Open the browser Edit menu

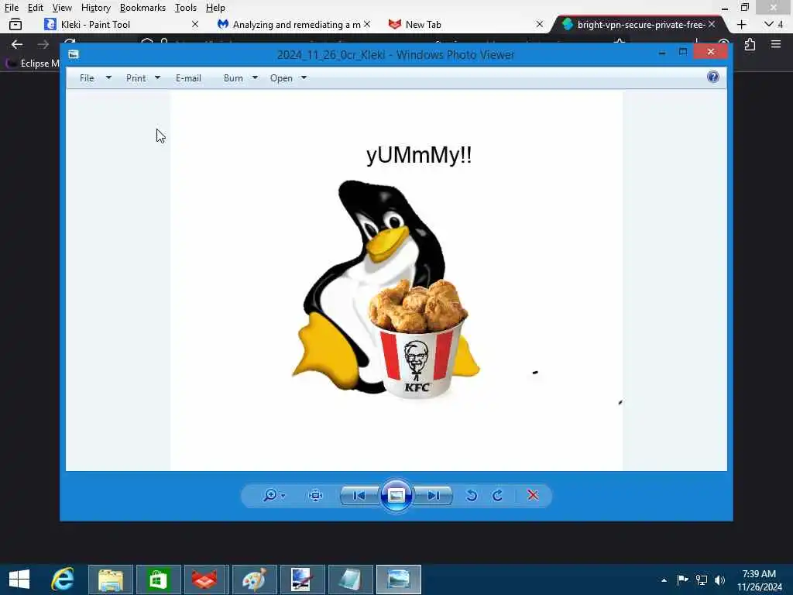pyautogui.click(x=35, y=8)
